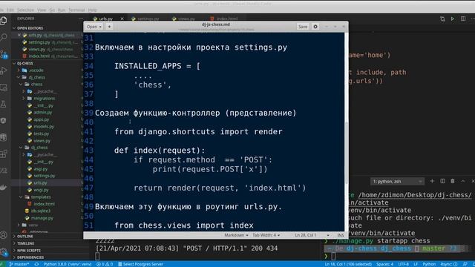The width and height of the screenshot is (475, 267).
Task: Click the Split Terminal icon
Action: pos(442,181)
